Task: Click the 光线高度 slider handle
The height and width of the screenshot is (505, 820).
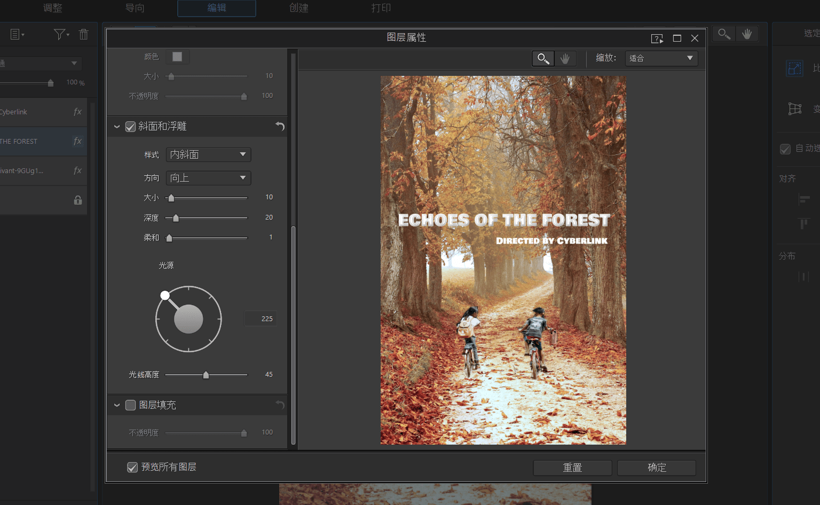Action: 206,375
